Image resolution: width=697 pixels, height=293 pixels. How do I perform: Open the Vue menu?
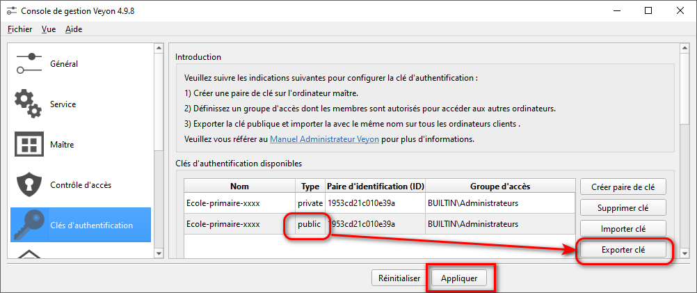[49, 29]
